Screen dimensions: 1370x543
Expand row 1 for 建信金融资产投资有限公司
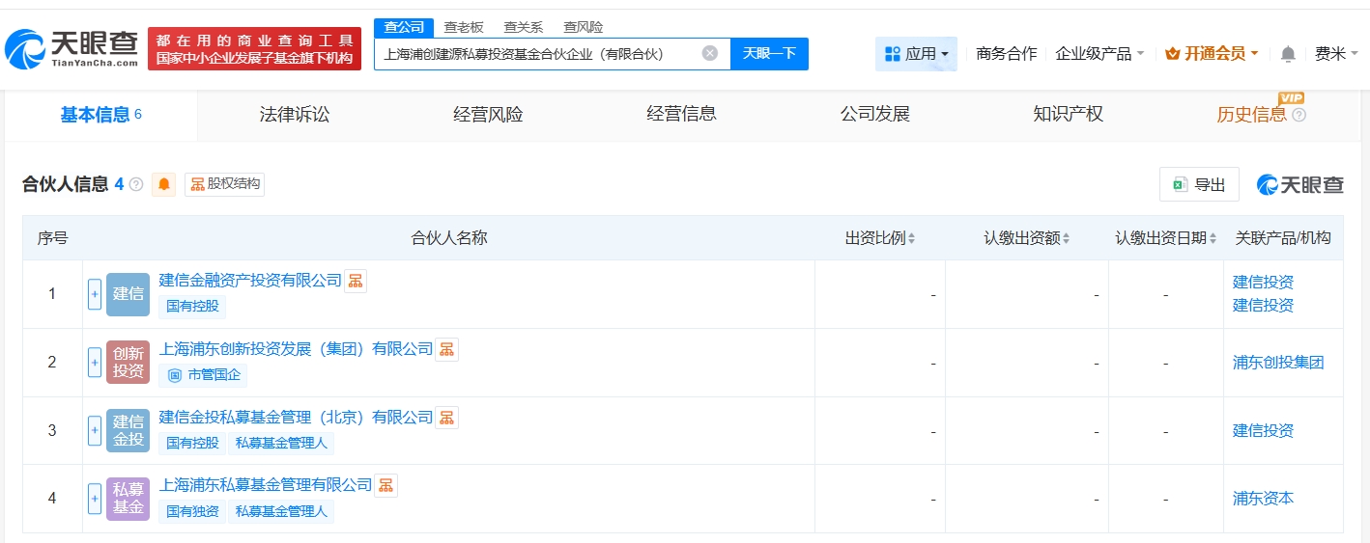[95, 294]
